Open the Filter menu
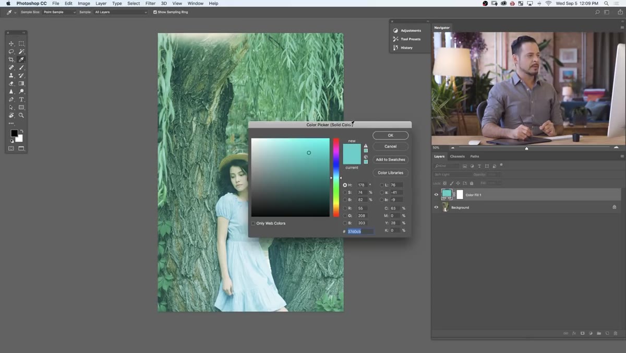 (150, 3)
